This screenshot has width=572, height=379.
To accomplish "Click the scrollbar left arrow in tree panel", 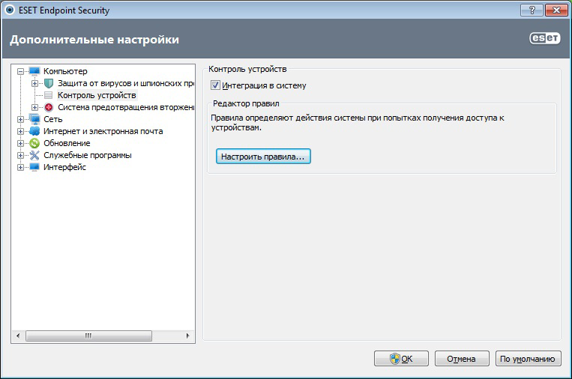I will pos(18,336).
